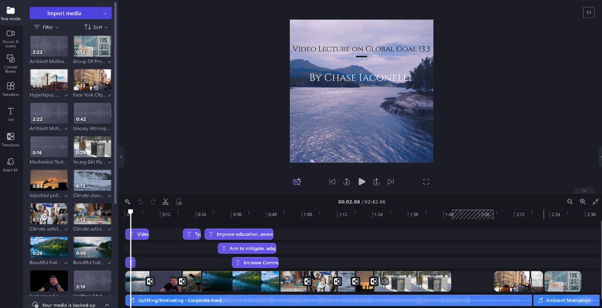Click the Redo arrow
This screenshot has width=602, height=308.
pos(153,201)
